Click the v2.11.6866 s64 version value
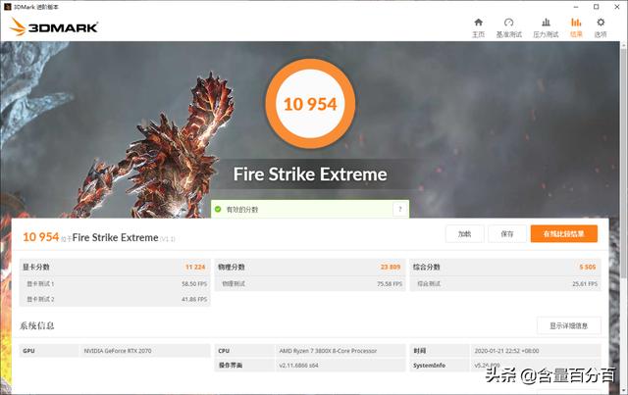628x395 pixels. [x=298, y=366]
